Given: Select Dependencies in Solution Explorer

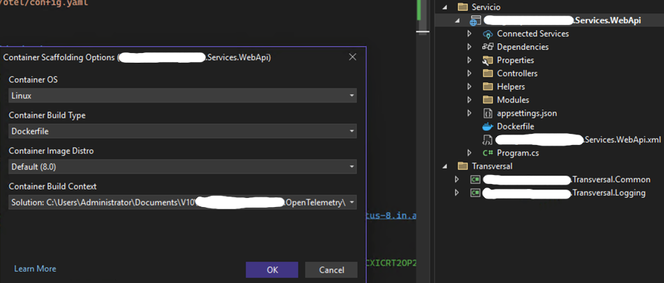Looking at the screenshot, I should click(x=522, y=47).
